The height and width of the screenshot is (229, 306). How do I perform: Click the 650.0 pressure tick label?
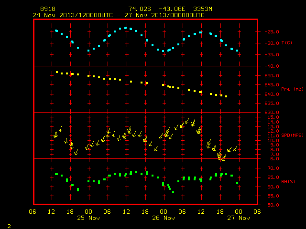272,75
